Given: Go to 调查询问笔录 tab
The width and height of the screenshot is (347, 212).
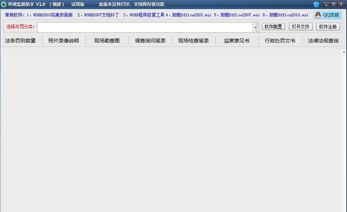Looking at the screenshot, I should pos(150,41).
